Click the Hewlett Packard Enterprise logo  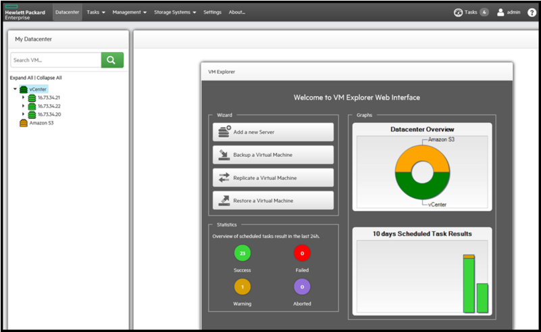click(25, 12)
